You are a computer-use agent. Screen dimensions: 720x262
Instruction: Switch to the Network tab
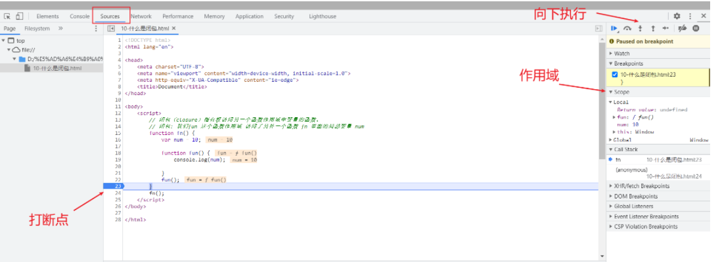tap(141, 16)
